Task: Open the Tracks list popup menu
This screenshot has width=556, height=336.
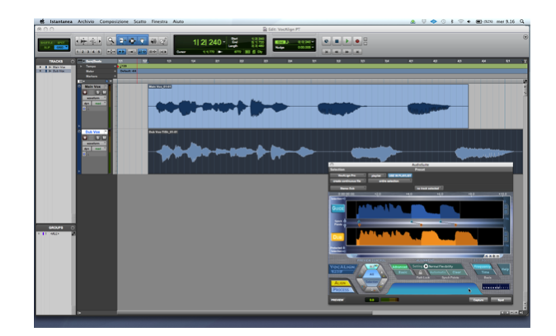Action: coord(73,61)
